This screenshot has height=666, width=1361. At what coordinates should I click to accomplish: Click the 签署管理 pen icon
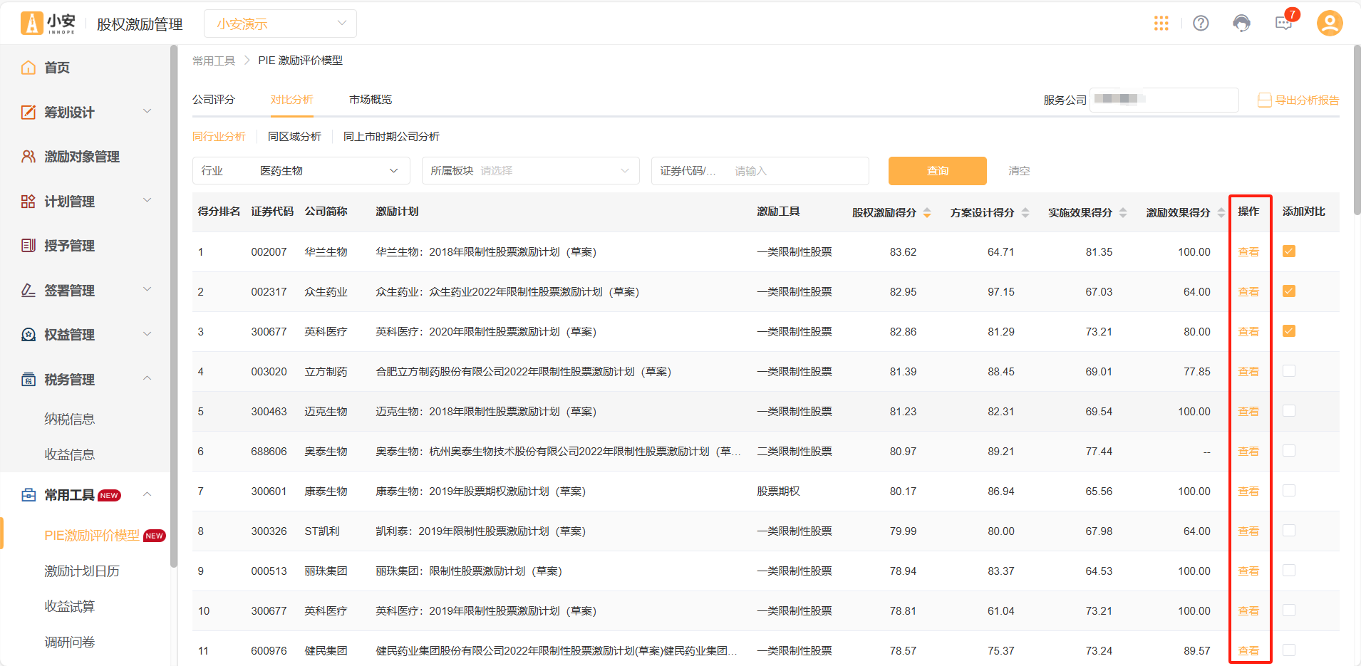29,291
